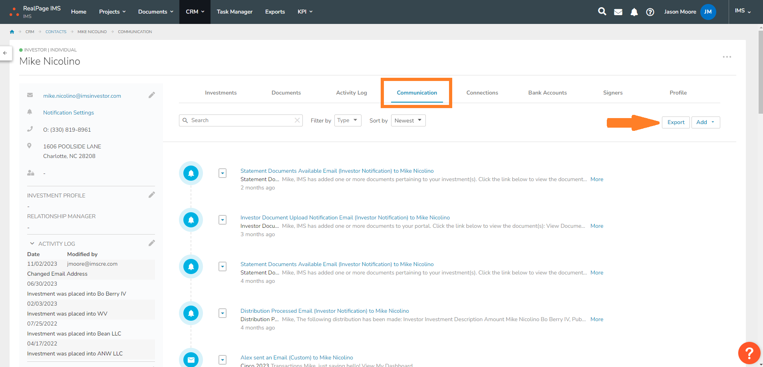Expand the Investor Document Upload Notification entry
Viewport: 763px width, 367px height.
coord(223,220)
